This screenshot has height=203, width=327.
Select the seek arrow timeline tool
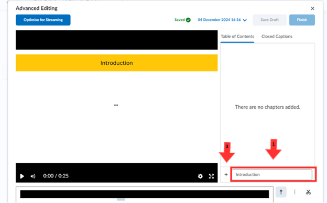[281, 192]
